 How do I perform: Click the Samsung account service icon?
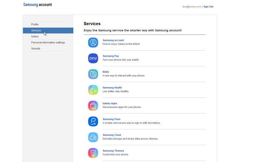(93, 42)
